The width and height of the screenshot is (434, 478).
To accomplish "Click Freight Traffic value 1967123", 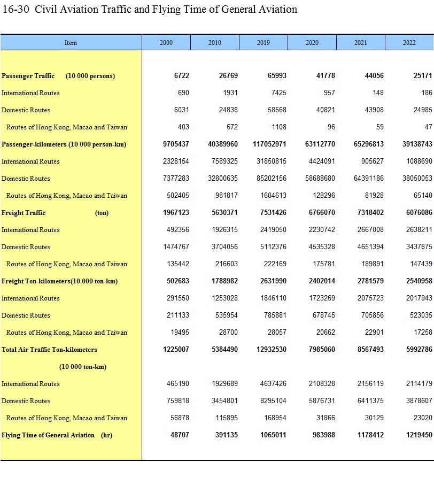I will pos(176,212).
